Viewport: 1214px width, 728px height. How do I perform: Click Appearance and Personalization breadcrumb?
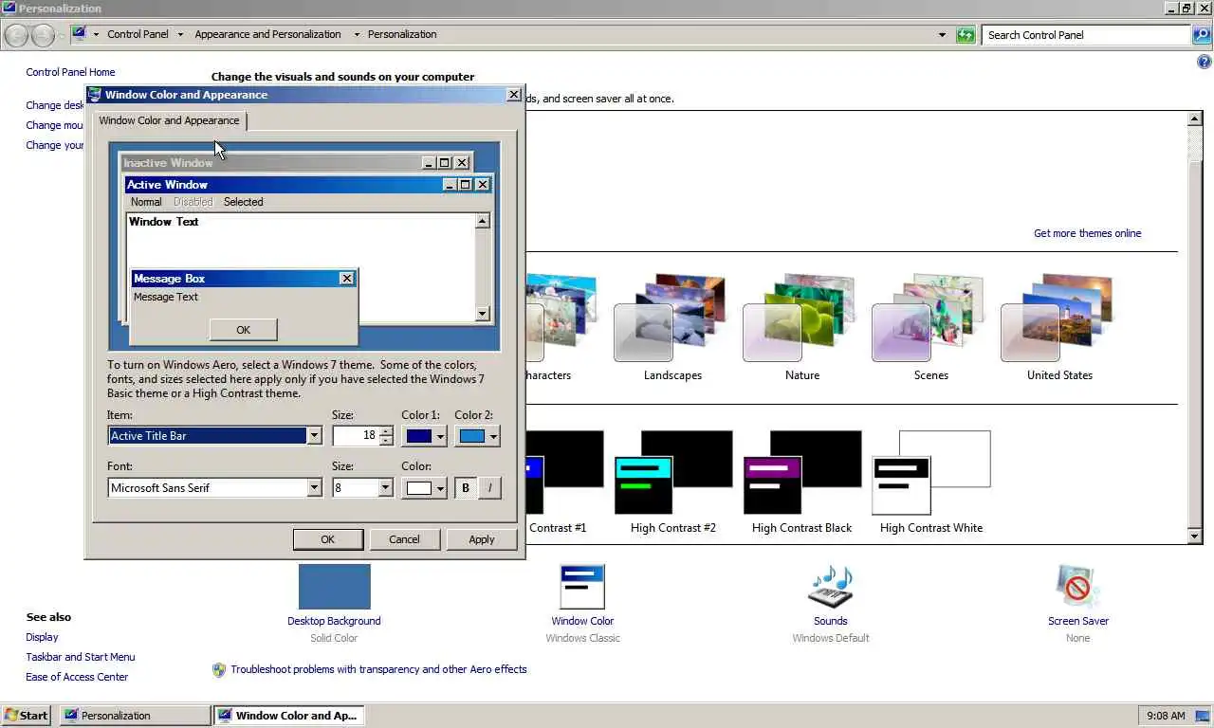tap(267, 34)
